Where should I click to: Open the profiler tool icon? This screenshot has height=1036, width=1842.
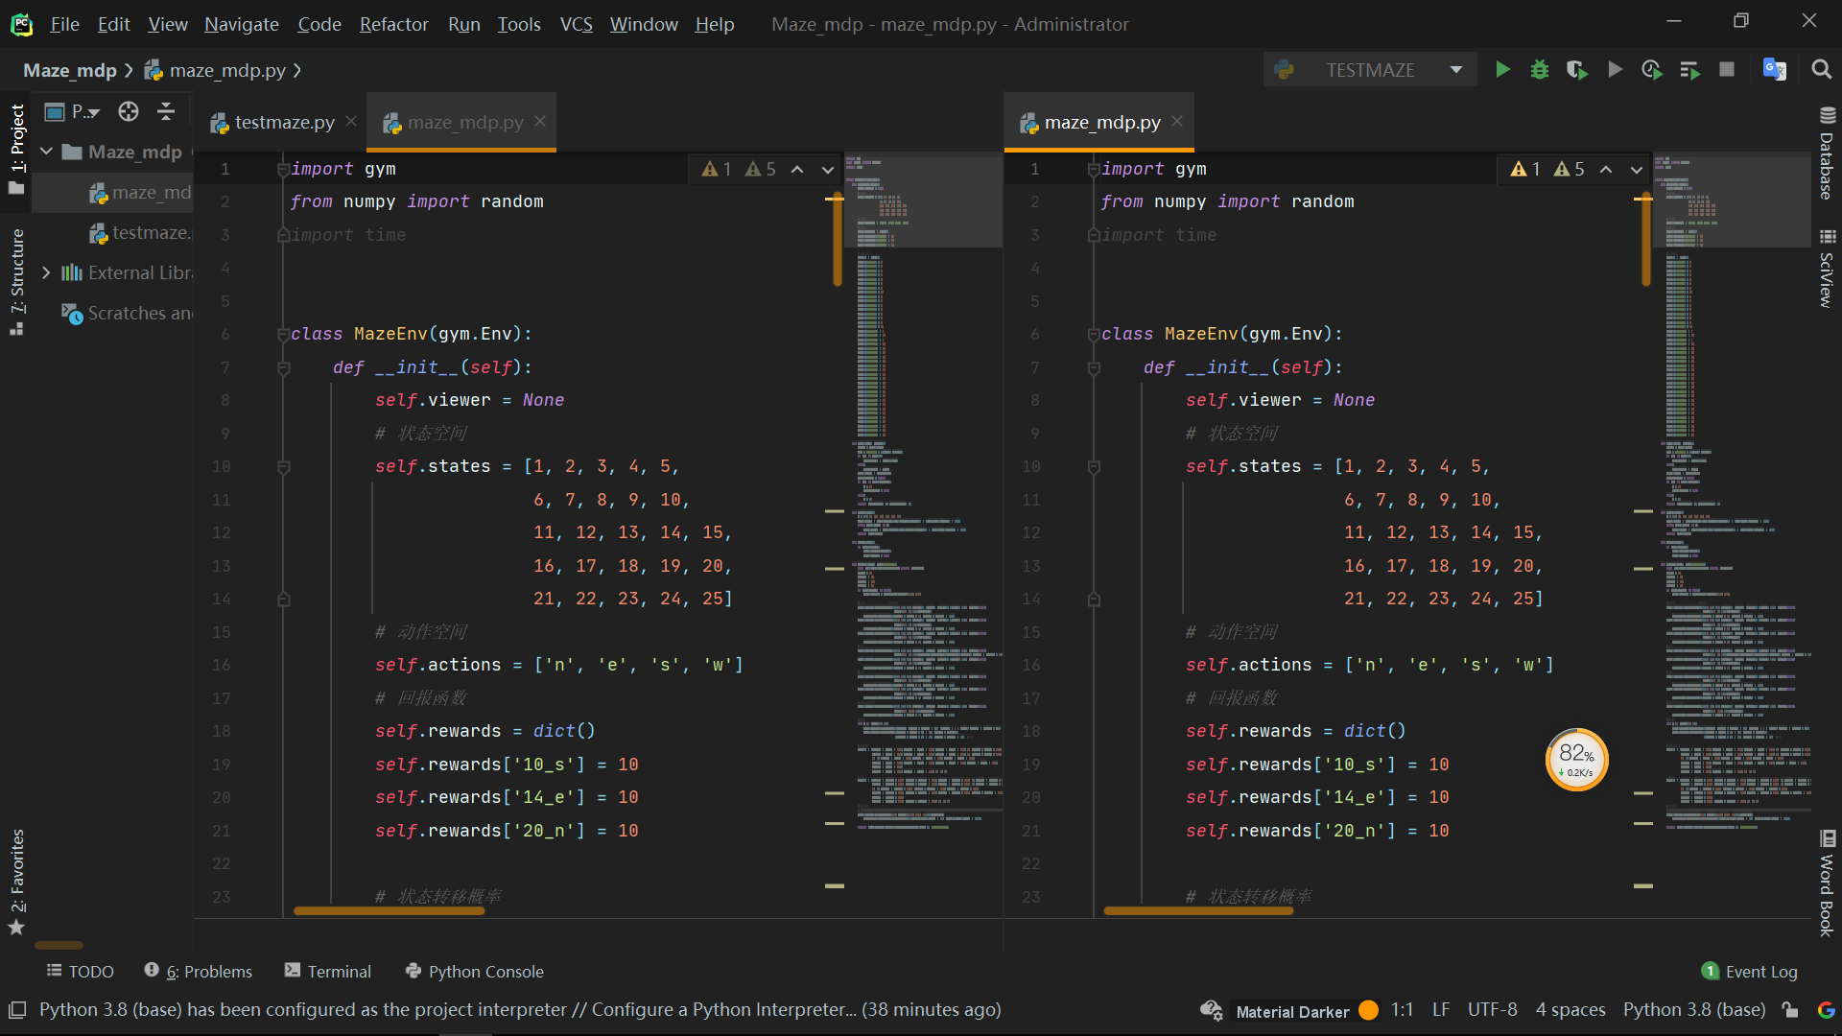1652,69
